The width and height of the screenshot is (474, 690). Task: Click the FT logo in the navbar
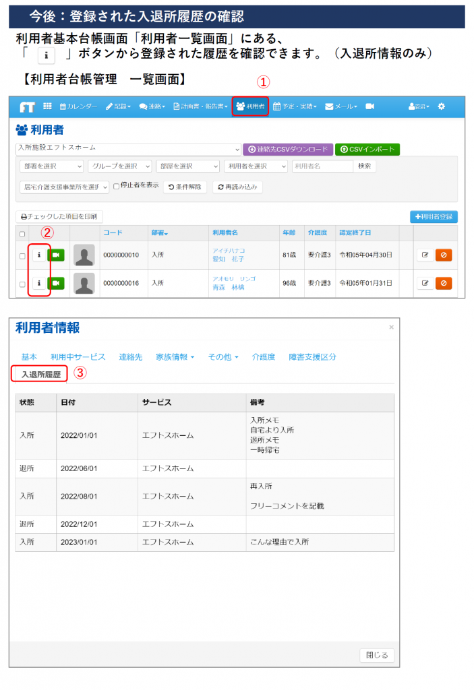(x=28, y=107)
